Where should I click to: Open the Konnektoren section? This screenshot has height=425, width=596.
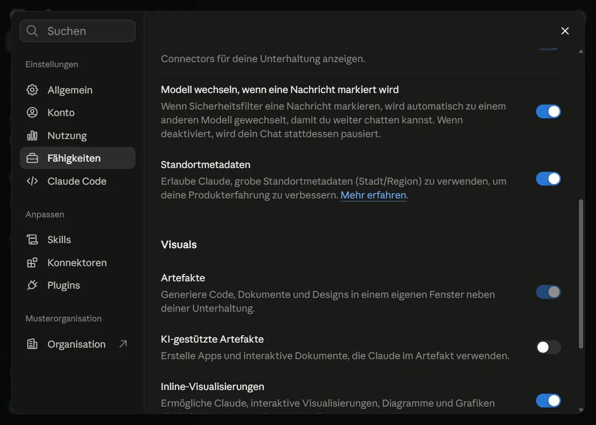pos(77,263)
